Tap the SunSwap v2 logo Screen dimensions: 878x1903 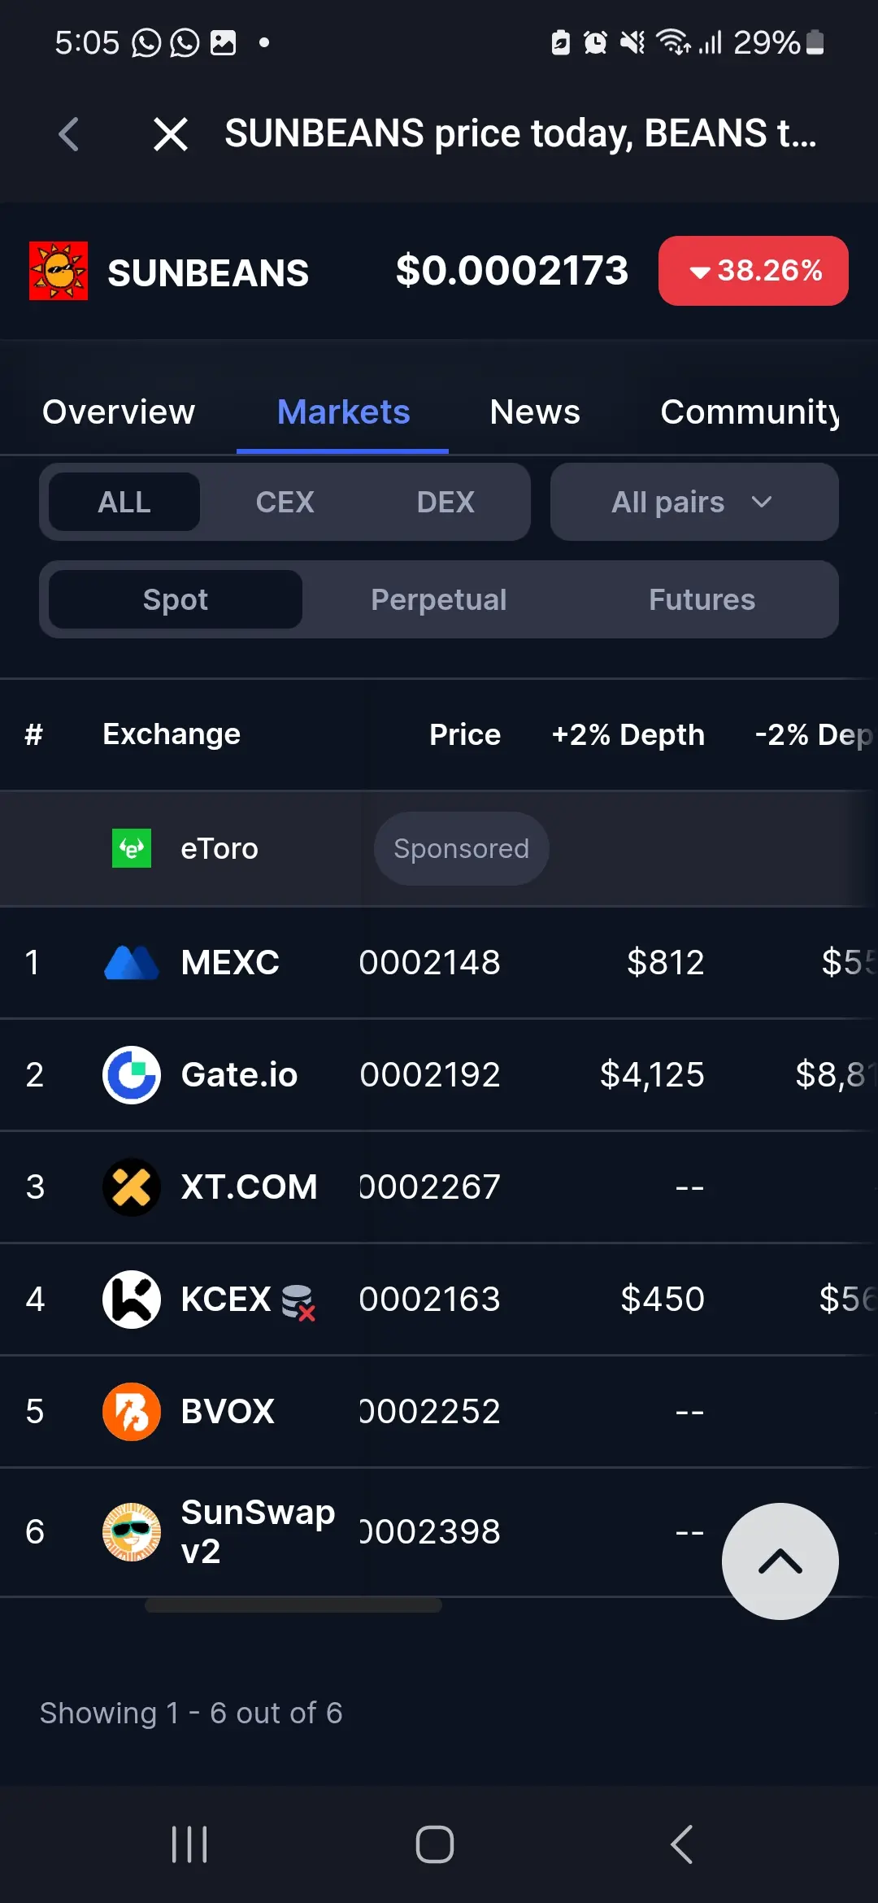(x=132, y=1532)
